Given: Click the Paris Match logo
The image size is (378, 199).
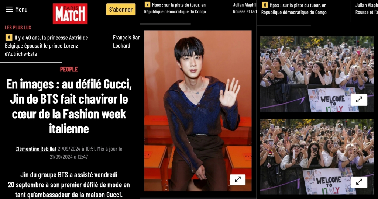Looking at the screenshot, I should tap(70, 14).
